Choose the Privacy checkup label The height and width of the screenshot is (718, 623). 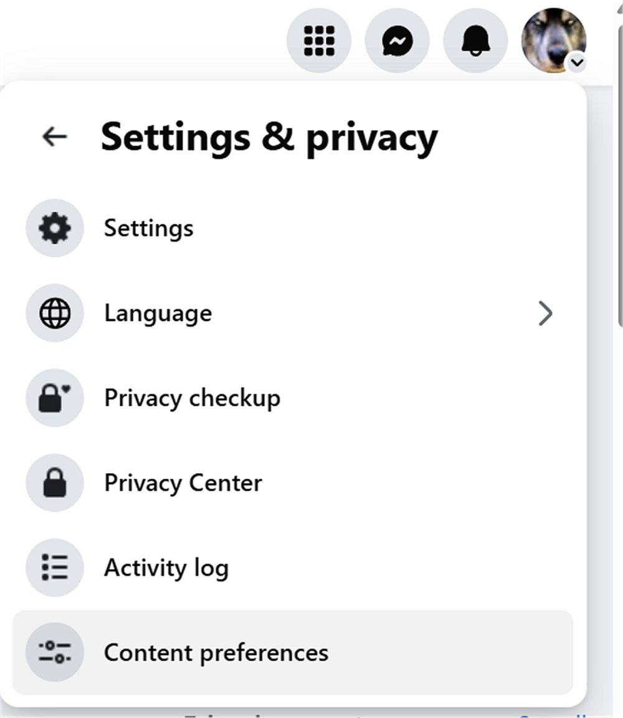tap(192, 398)
